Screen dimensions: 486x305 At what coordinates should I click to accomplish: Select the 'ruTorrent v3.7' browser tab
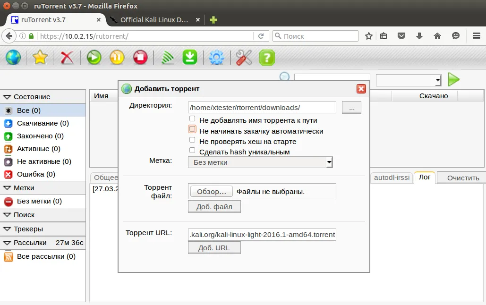click(56, 20)
